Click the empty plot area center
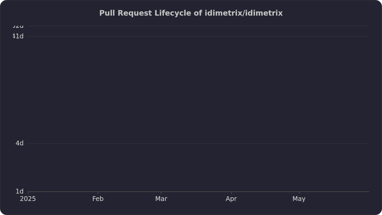 [198, 109]
